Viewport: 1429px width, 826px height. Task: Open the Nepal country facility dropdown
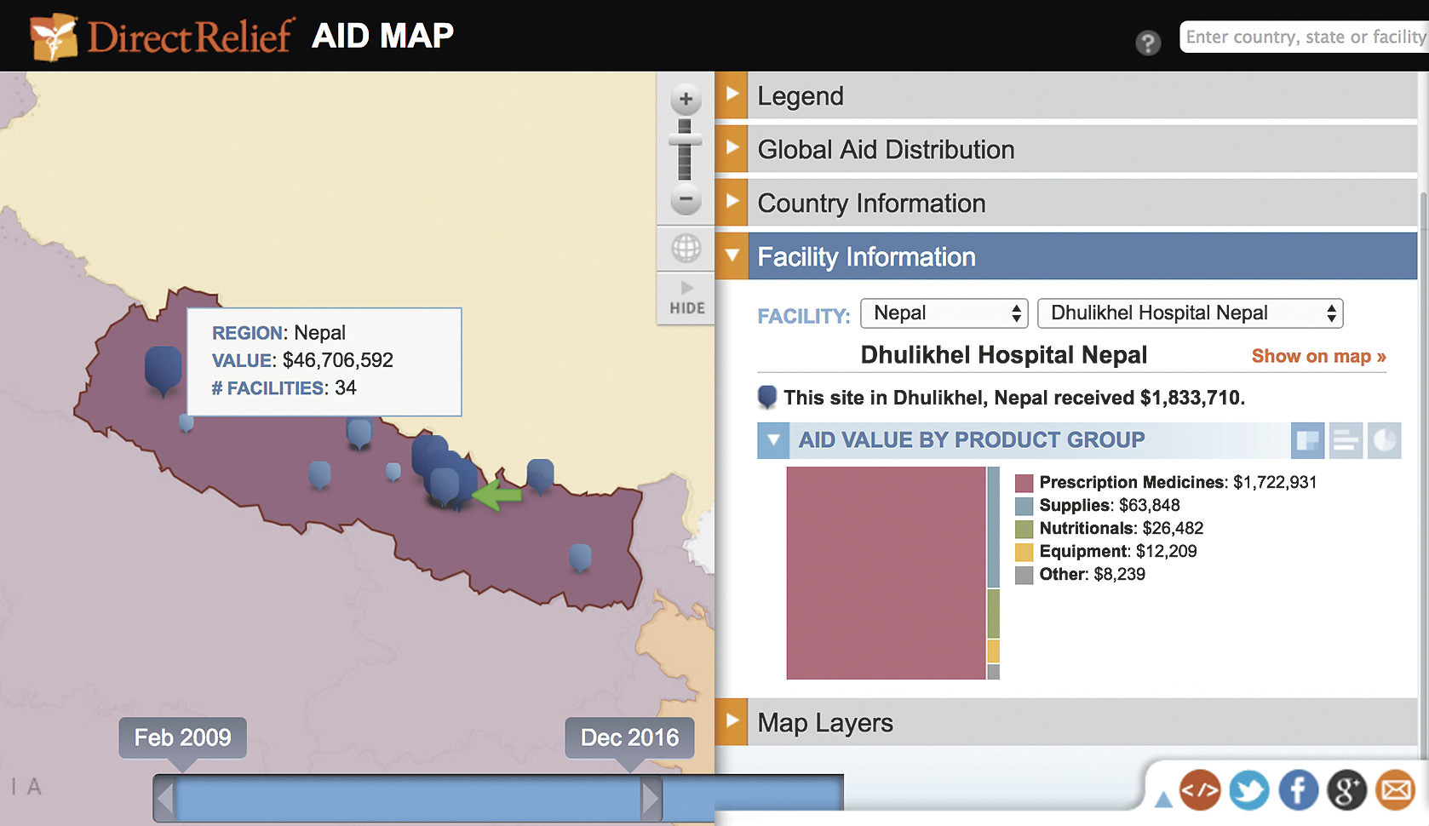(x=944, y=313)
